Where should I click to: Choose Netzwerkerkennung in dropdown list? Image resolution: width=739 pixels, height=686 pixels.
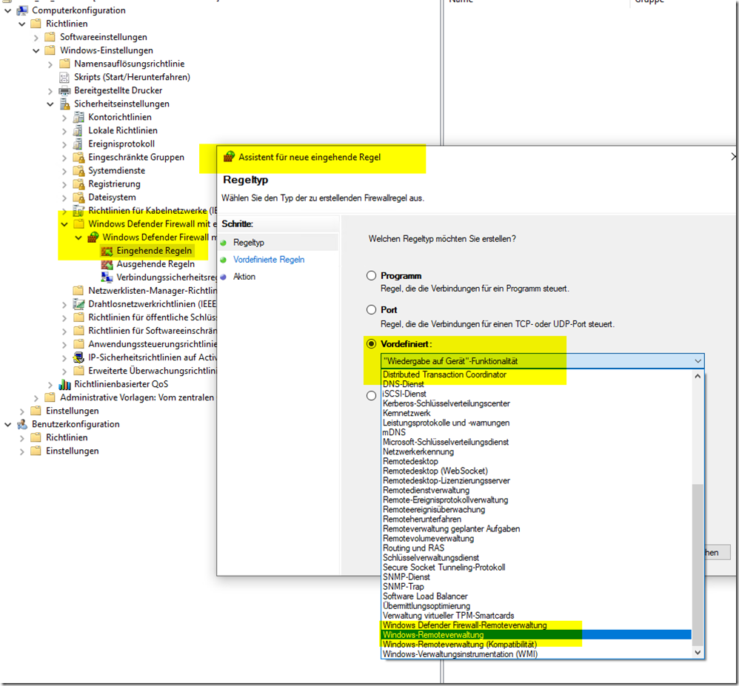point(536,452)
